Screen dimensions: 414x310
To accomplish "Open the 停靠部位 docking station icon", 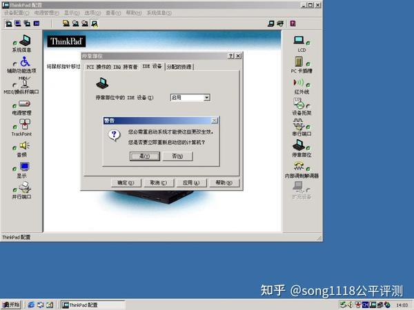I will [299, 145].
